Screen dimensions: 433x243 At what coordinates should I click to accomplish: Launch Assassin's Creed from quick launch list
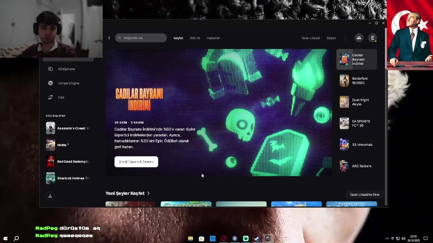click(68, 128)
